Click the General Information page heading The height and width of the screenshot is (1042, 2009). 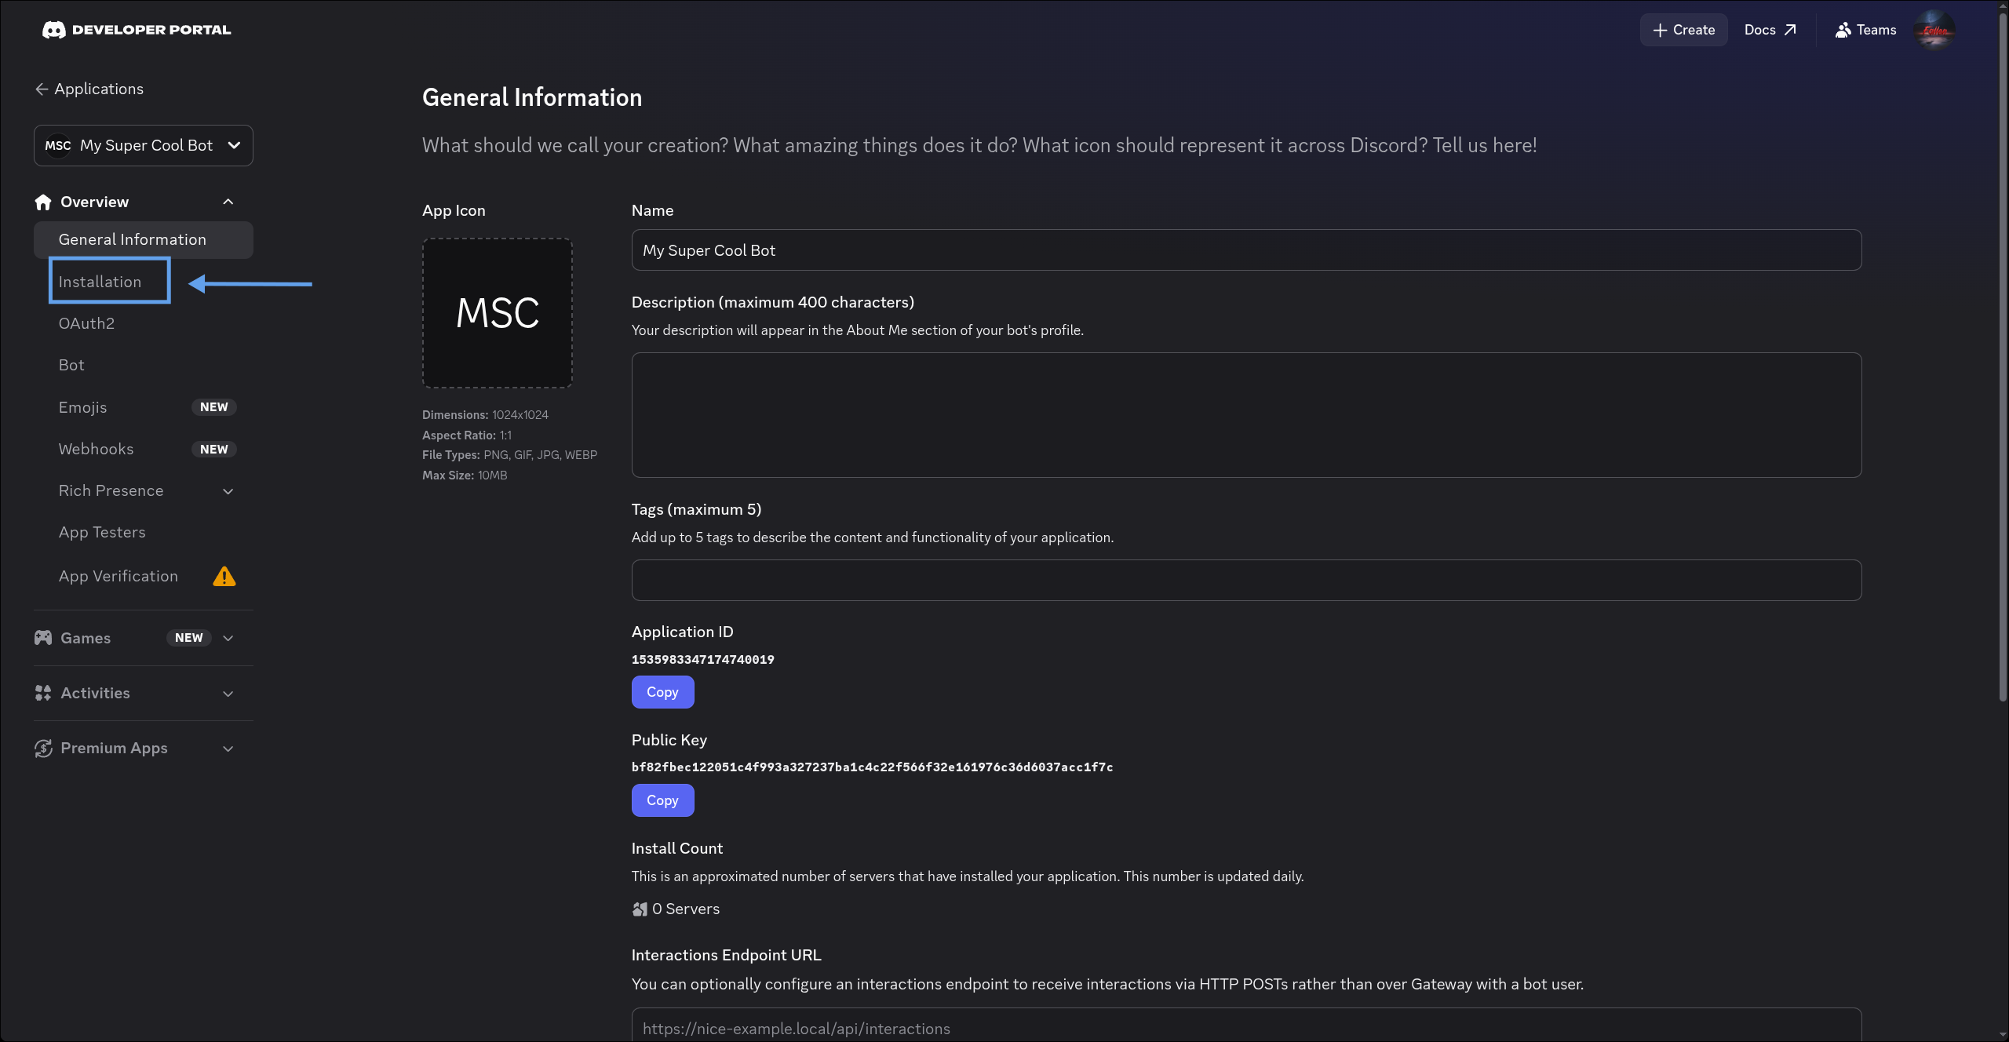[532, 97]
